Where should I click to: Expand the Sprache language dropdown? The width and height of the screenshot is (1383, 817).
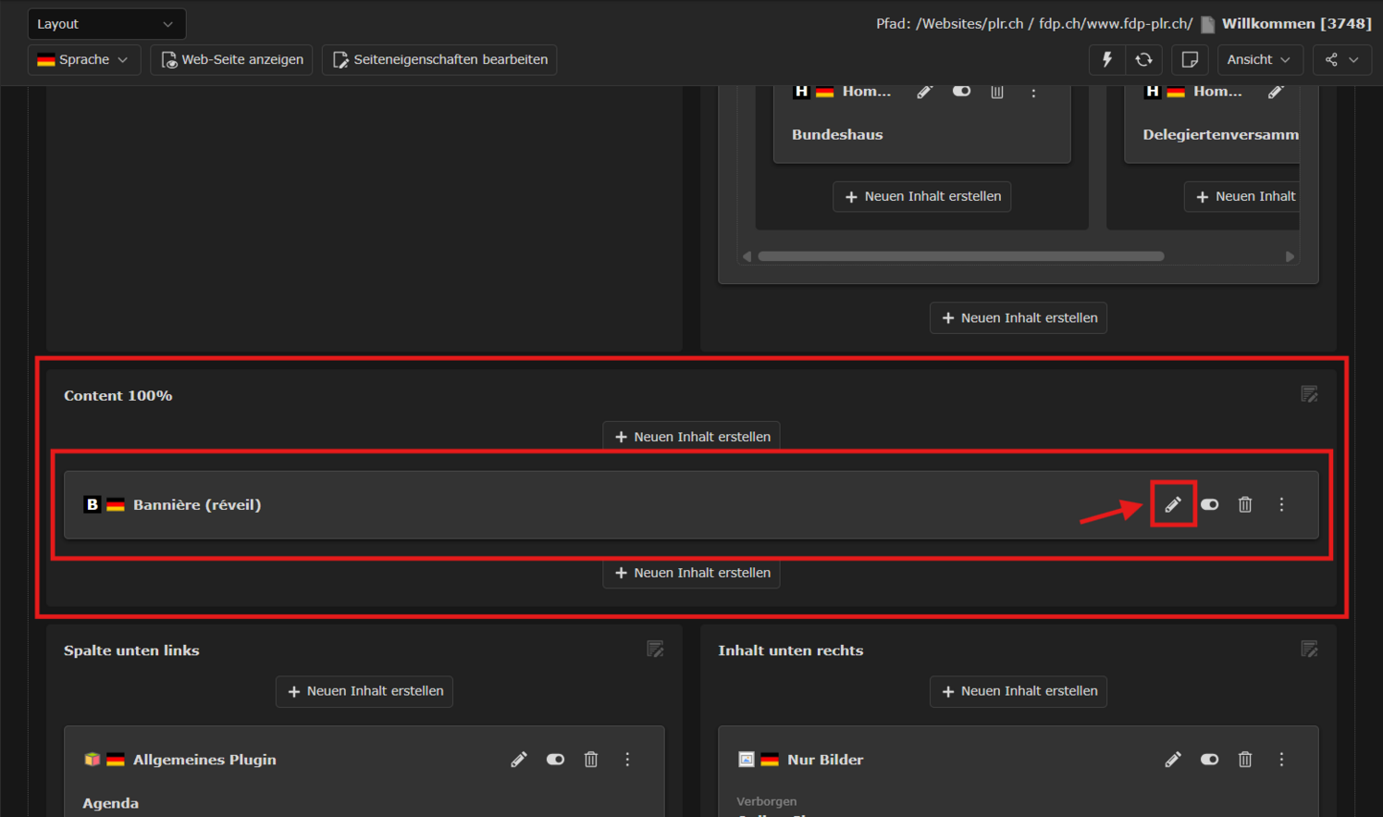coord(84,59)
